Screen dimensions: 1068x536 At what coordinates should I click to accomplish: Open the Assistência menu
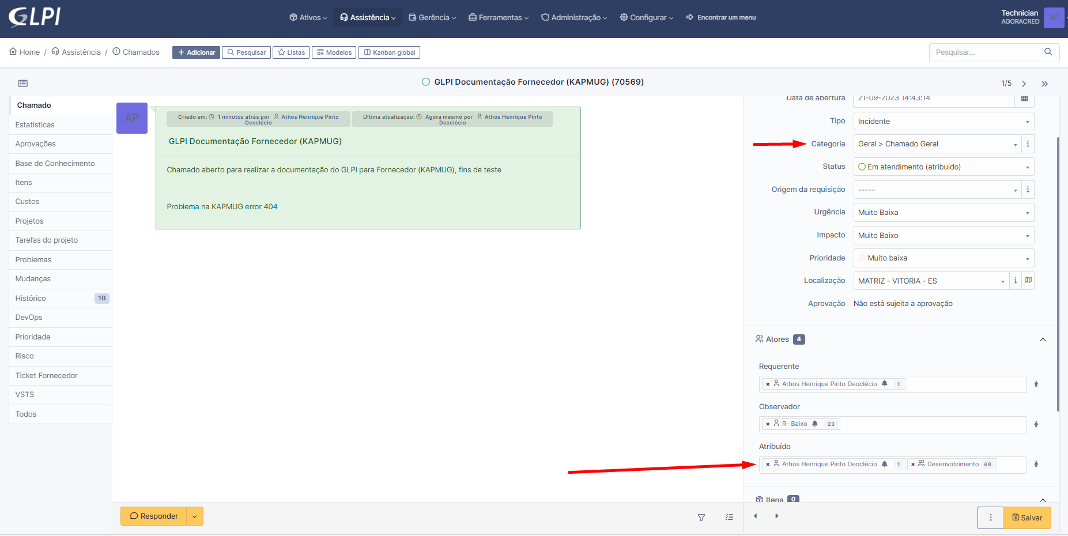[368, 17]
